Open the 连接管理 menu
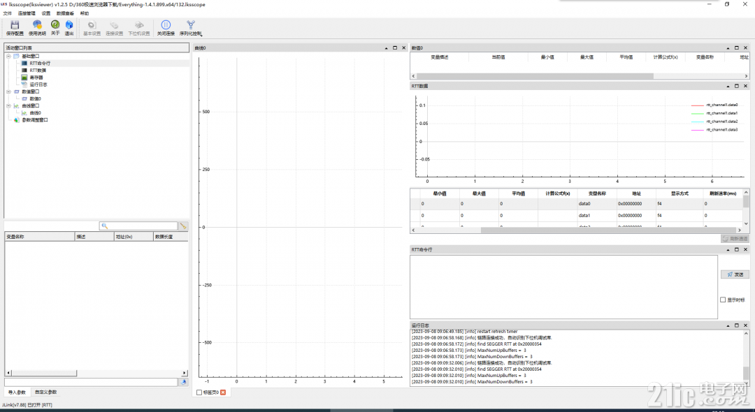The image size is (755, 412). [27, 13]
